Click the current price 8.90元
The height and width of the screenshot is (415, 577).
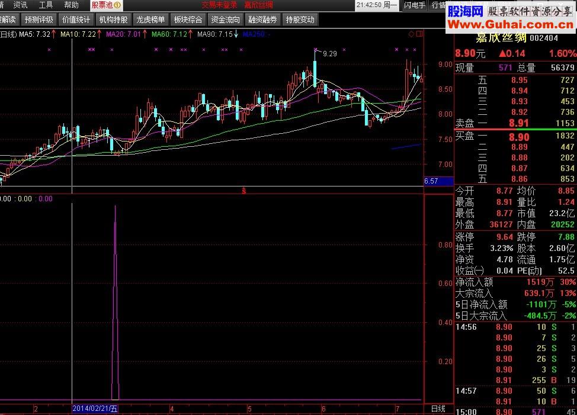point(470,54)
